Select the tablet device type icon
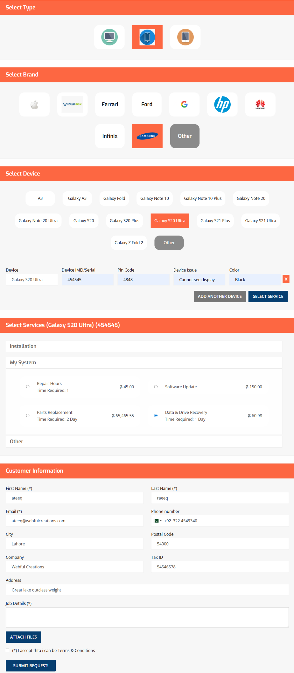294x673 pixels. coord(185,37)
